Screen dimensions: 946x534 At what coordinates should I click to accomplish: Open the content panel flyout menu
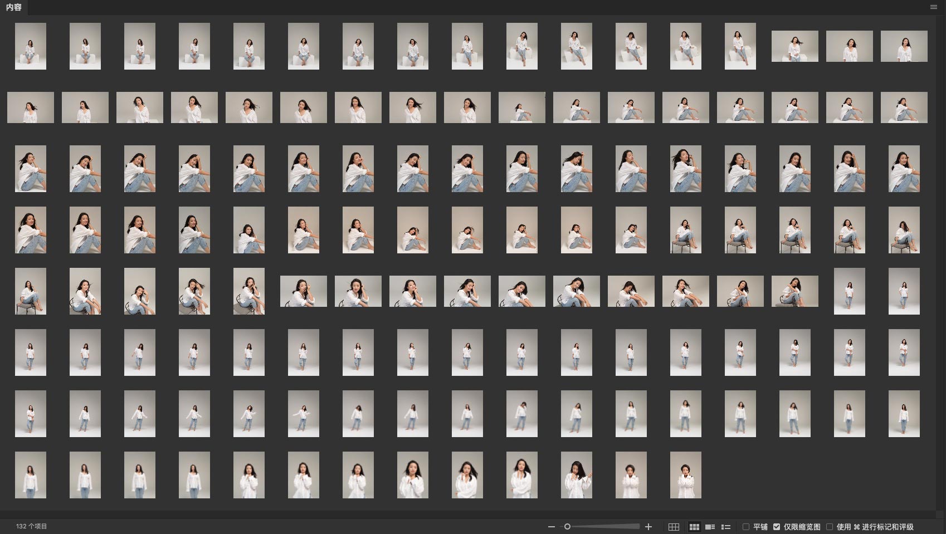click(x=933, y=7)
